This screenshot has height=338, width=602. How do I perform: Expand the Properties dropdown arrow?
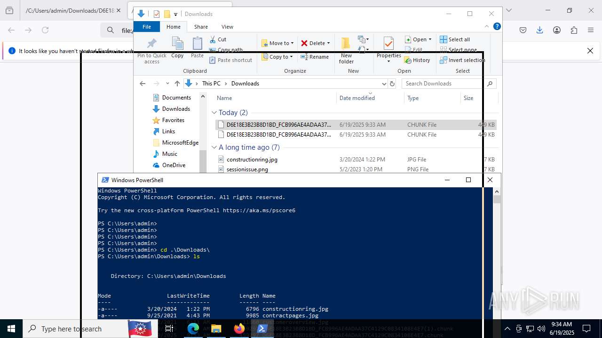click(388, 61)
